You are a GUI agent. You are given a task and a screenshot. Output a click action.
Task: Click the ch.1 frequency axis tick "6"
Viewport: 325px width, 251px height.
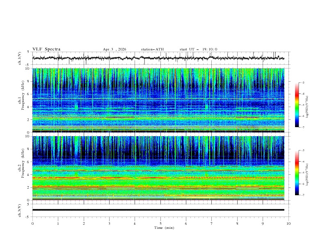pyautogui.click(x=29, y=94)
